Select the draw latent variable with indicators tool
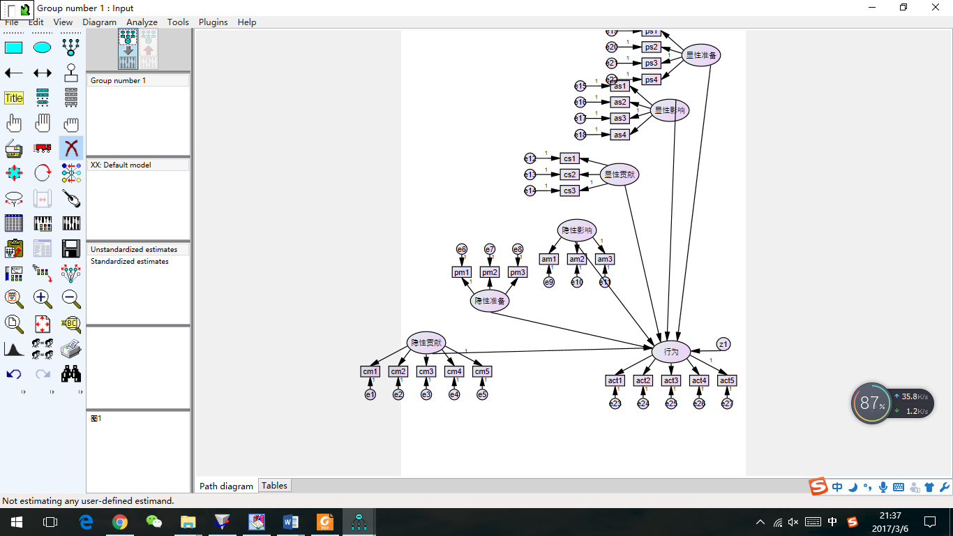Image resolution: width=953 pixels, height=536 pixels. point(70,47)
